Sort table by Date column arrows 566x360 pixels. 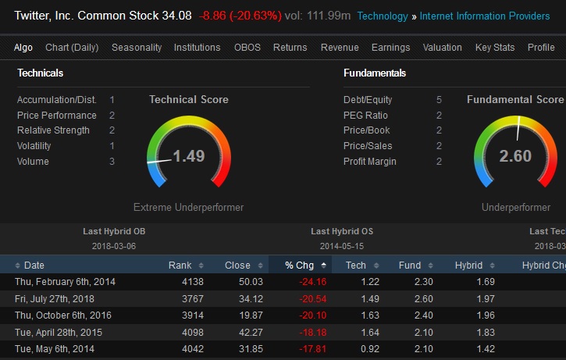pos(17,266)
